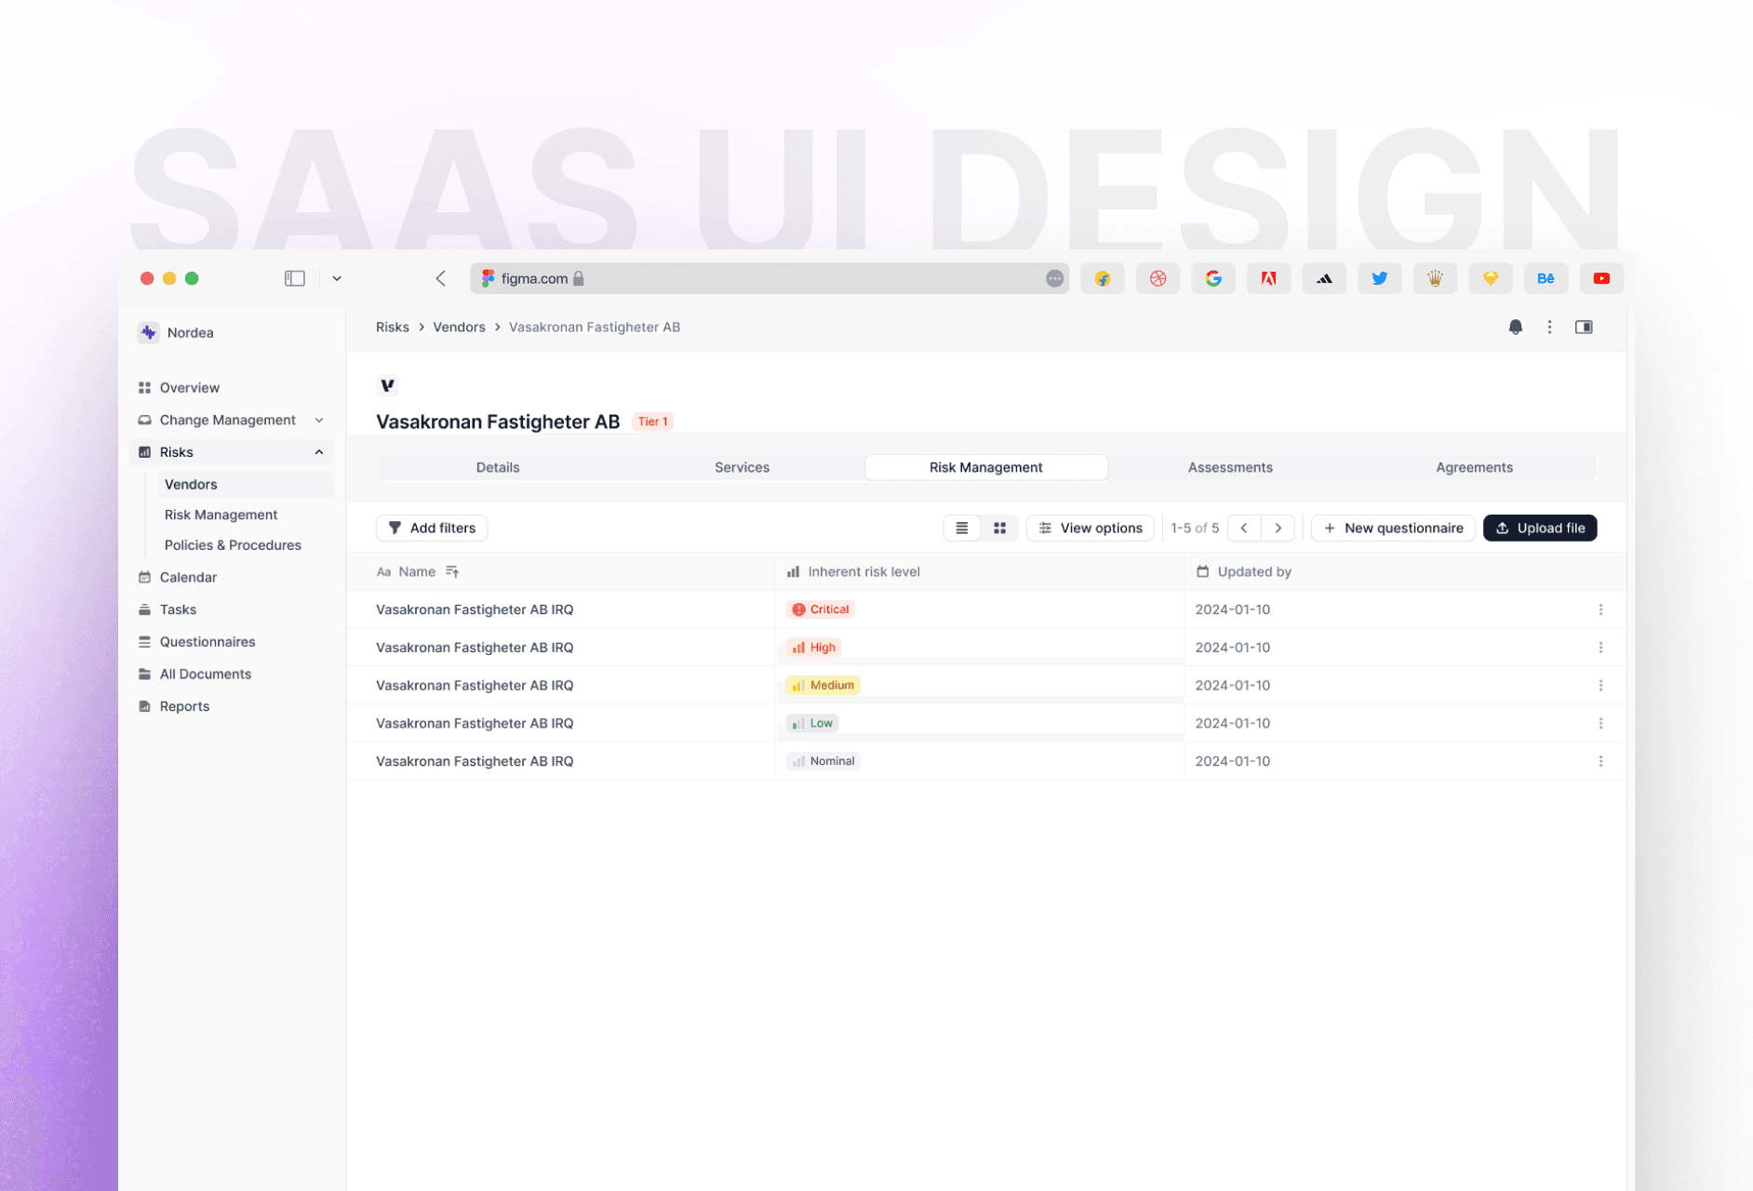The width and height of the screenshot is (1753, 1191).
Task: Open the Adidas bookmark icon
Action: point(1324,278)
